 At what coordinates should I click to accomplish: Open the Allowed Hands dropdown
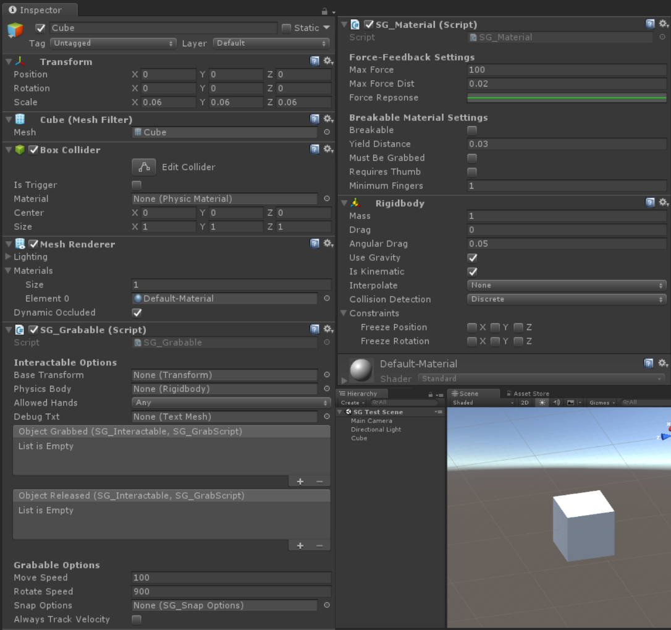(231, 402)
